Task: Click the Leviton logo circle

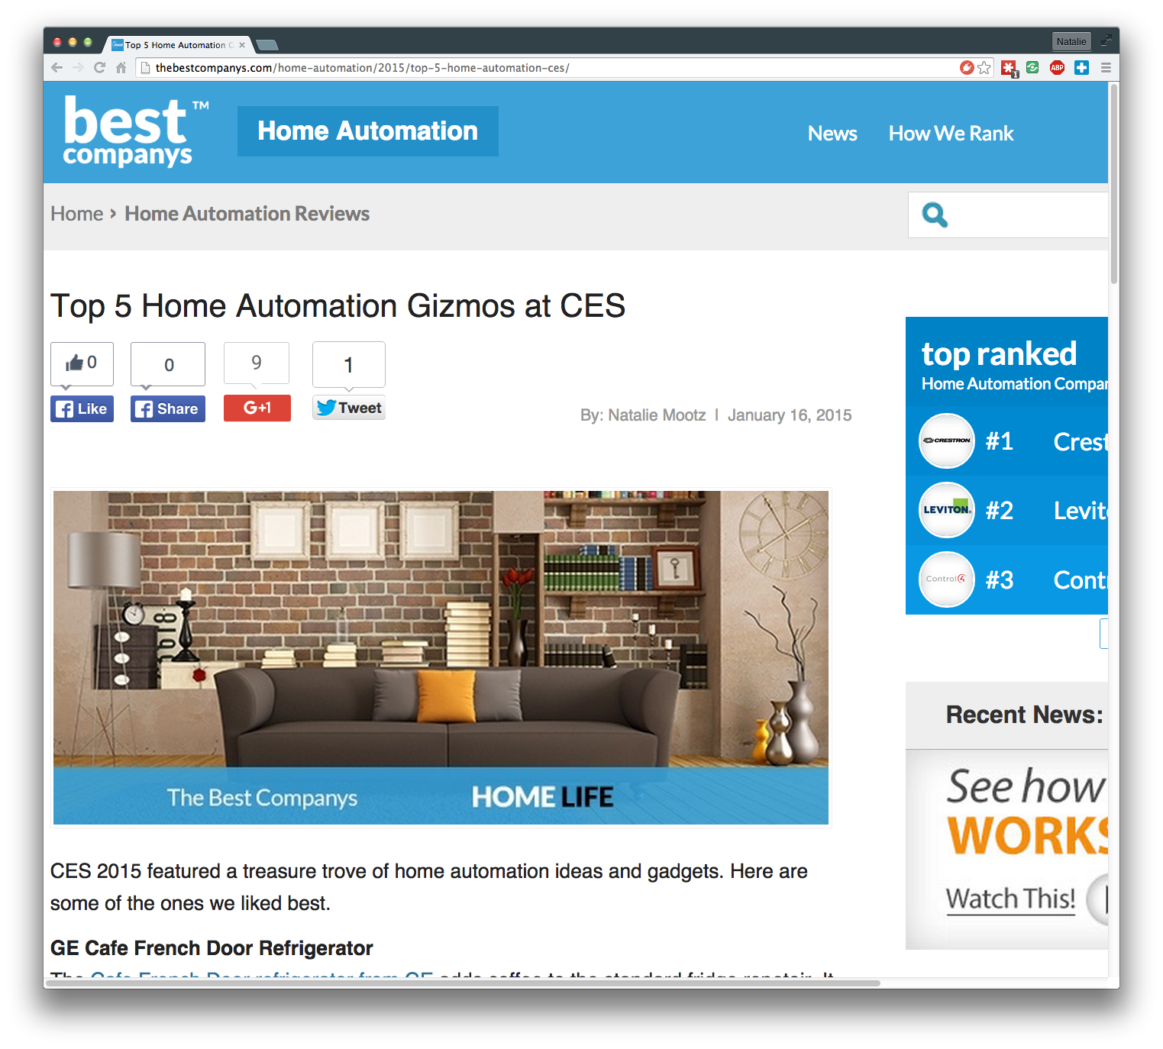Action: 947,510
